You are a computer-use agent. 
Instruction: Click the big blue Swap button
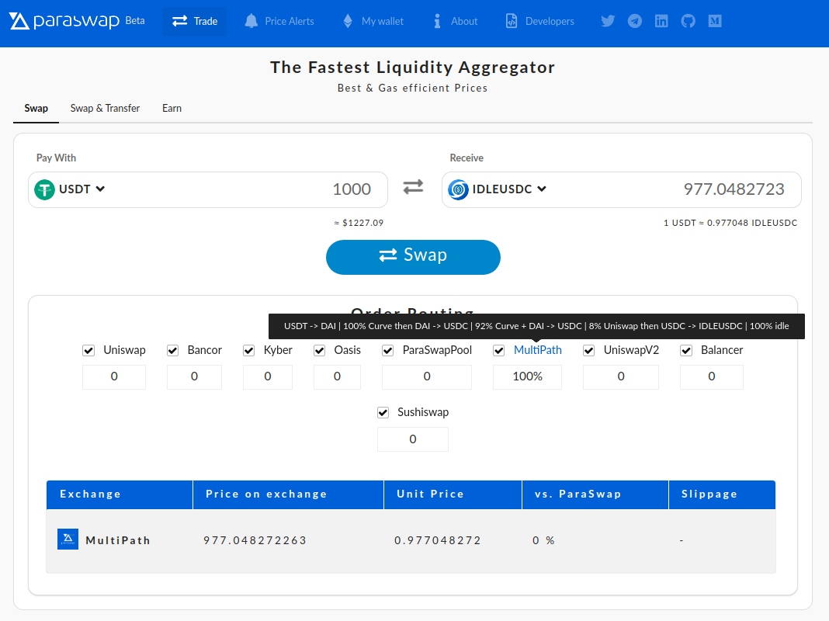(x=413, y=258)
